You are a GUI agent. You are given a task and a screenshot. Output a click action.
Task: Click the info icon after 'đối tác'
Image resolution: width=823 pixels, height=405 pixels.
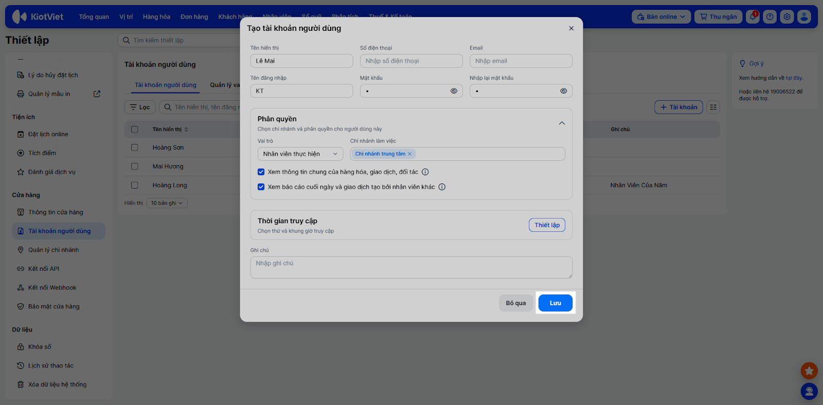point(425,172)
